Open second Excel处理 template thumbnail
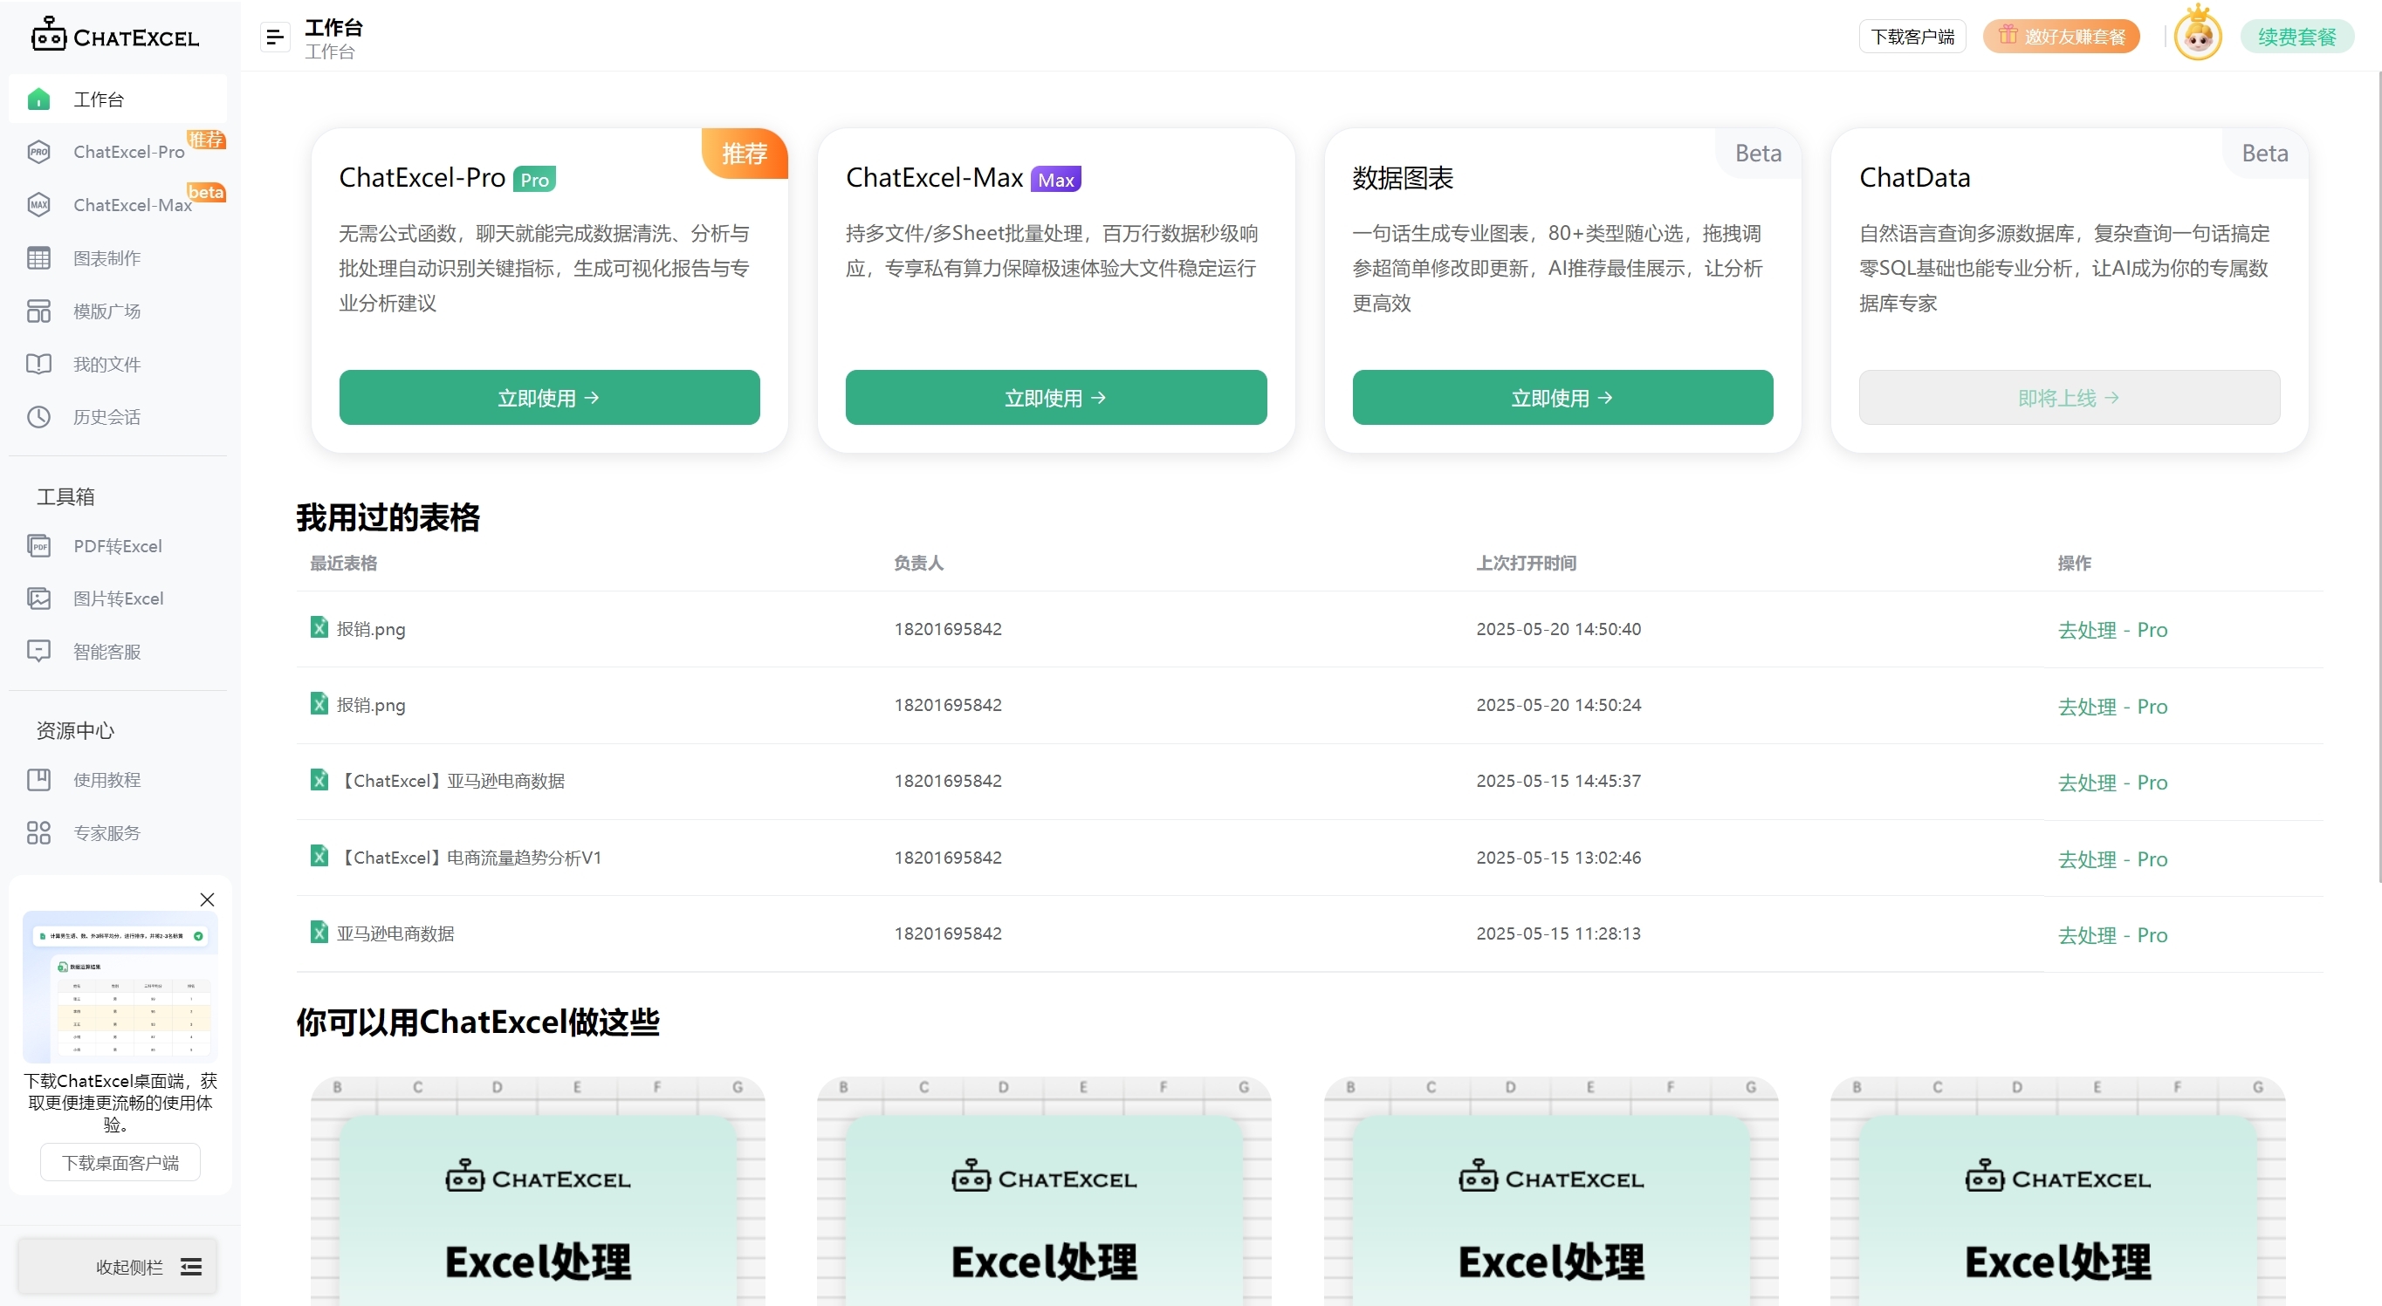The width and height of the screenshot is (2382, 1306). 1044,1192
